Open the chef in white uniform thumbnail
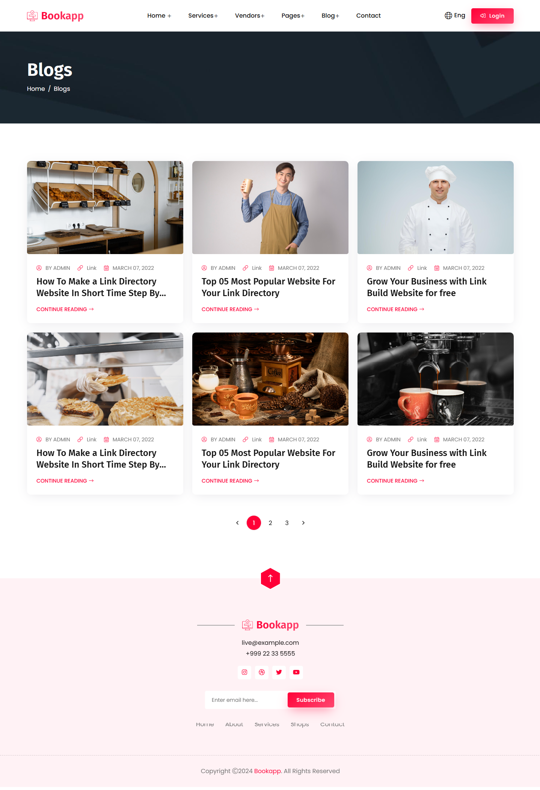540x790 pixels. point(435,208)
